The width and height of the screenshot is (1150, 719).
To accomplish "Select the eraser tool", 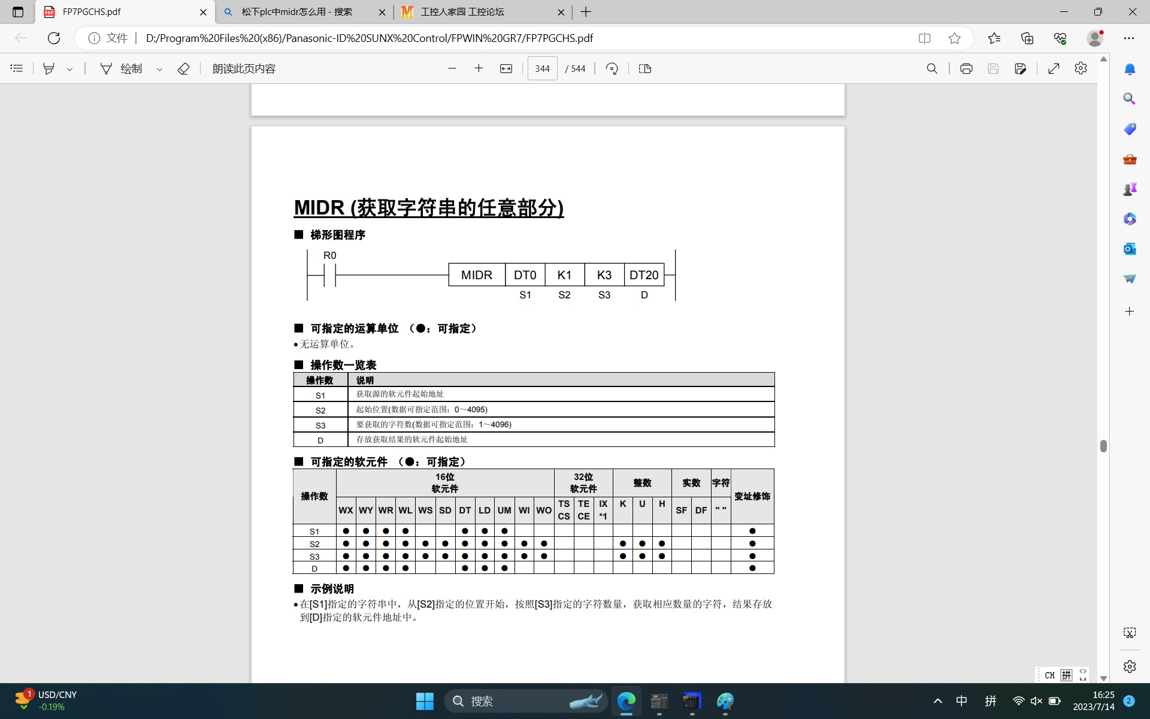I will (x=183, y=68).
